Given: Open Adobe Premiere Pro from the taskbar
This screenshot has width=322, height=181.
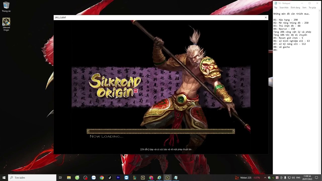Looking at the screenshot, I should 118,178.
